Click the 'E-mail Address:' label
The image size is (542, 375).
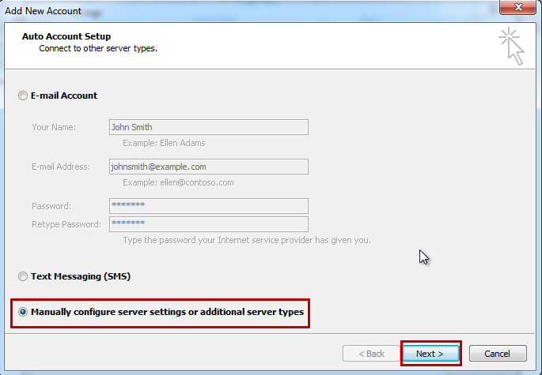coord(61,167)
